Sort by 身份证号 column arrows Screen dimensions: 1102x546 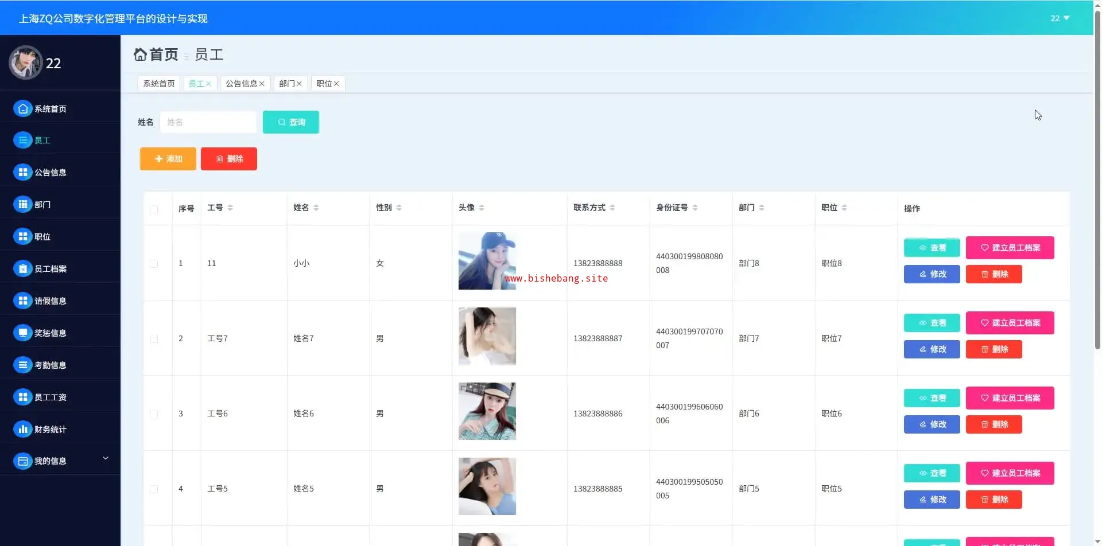(695, 208)
